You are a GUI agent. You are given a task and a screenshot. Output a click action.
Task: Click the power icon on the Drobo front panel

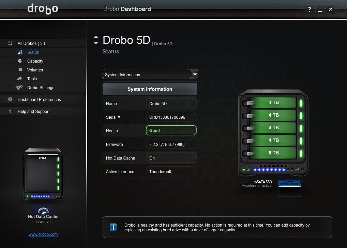(248, 169)
